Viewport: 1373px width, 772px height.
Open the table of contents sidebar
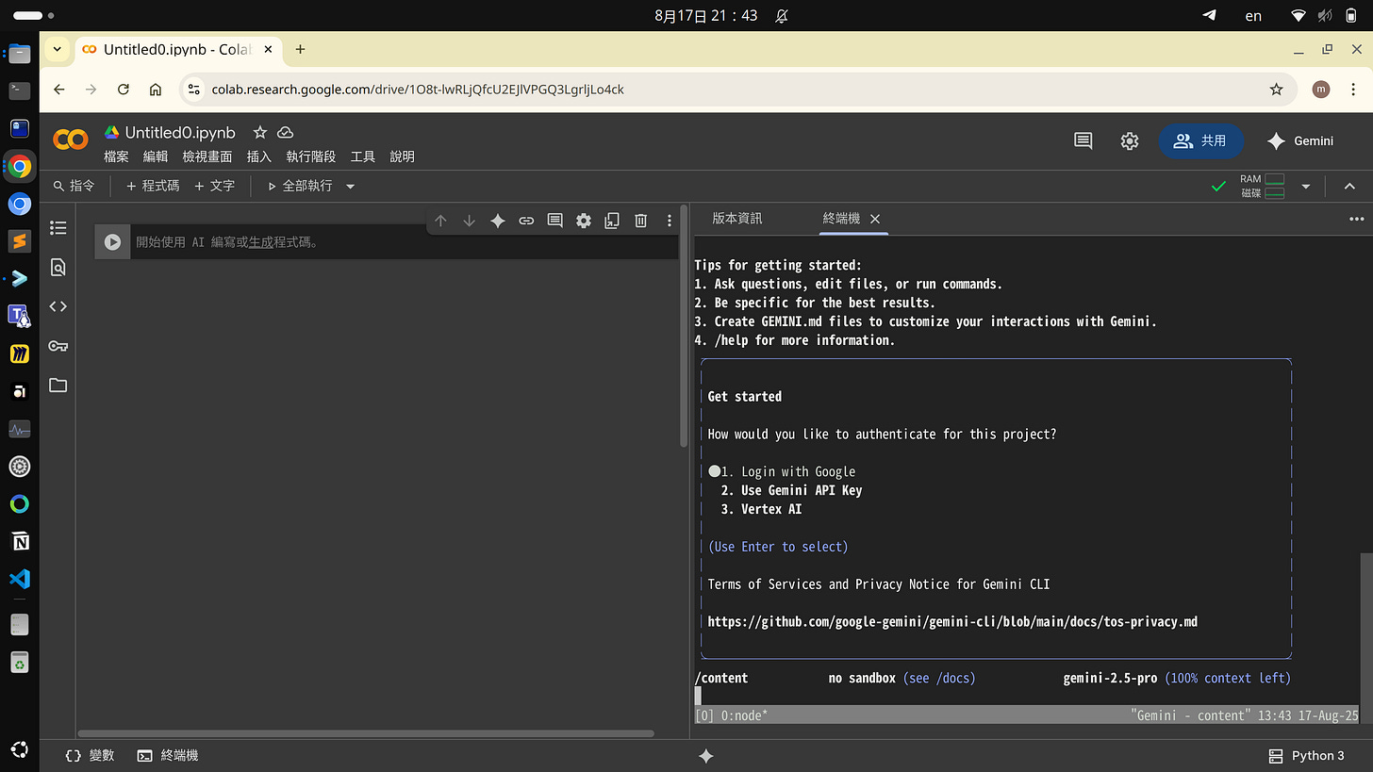(x=58, y=228)
